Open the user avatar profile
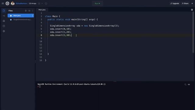The width and height of the screenshot is (195, 110). 12,3
